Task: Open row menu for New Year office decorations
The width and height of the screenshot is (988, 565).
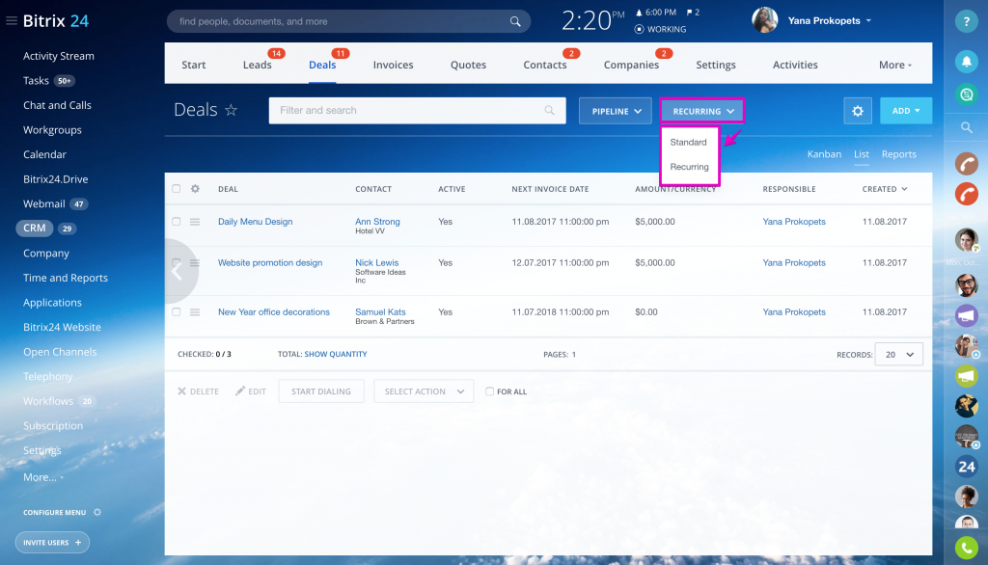Action: pos(195,312)
